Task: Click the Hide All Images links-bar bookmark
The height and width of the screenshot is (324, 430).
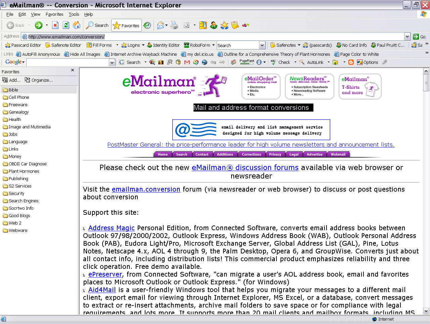Action: [x=82, y=54]
